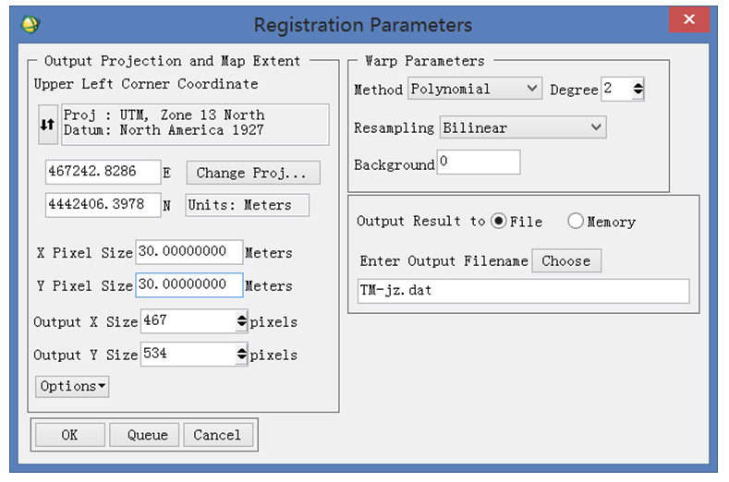Click the Queue button
729x482 pixels.
point(144,435)
